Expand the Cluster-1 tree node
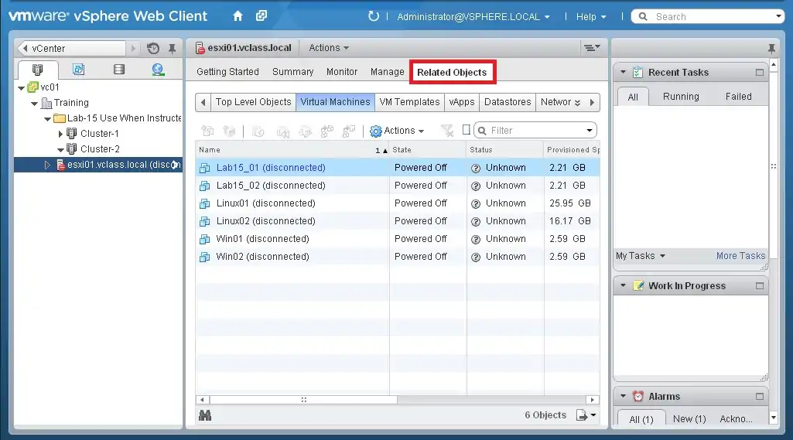Viewport: 793px width, 440px height. (x=61, y=134)
